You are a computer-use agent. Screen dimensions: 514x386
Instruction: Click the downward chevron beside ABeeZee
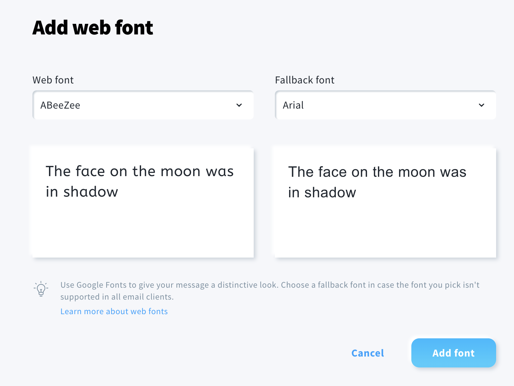tap(239, 105)
